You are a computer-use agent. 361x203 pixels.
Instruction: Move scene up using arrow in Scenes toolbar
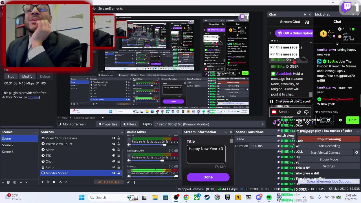21,182
